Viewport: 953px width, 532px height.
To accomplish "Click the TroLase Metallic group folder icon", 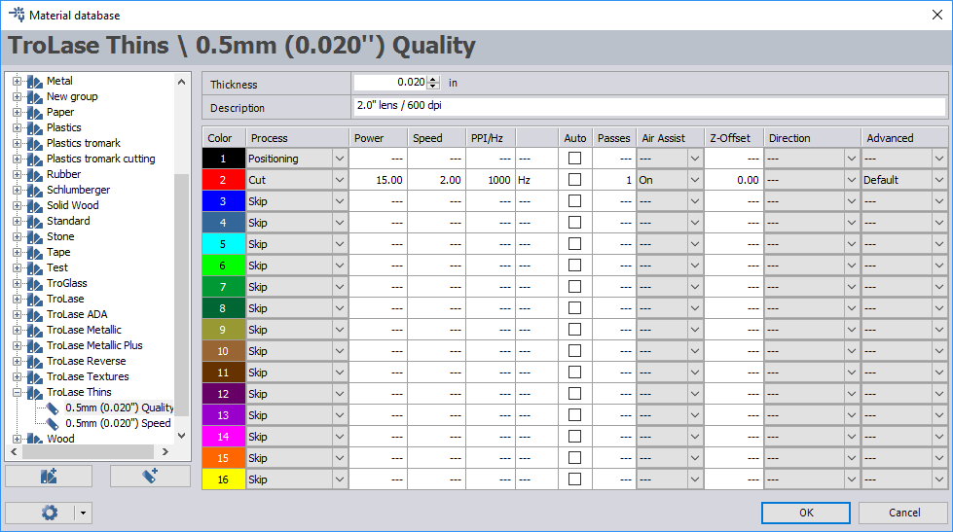I will click(x=35, y=331).
